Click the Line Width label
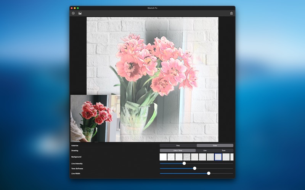Image resolution: width=305 pixels, height=190 pixels. pyautogui.click(x=75, y=174)
